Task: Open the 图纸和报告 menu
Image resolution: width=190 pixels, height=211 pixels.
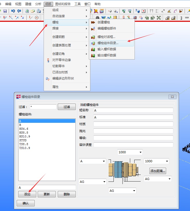Action: (63, 4)
